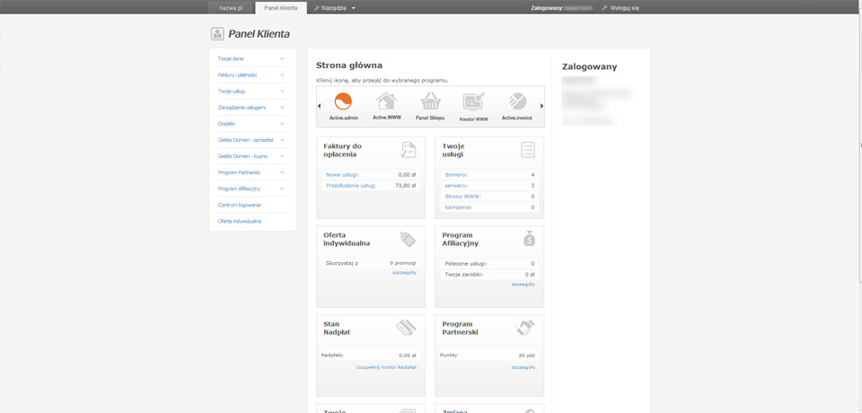
Task: Click the Twoje zarobki row label
Action: click(x=464, y=275)
